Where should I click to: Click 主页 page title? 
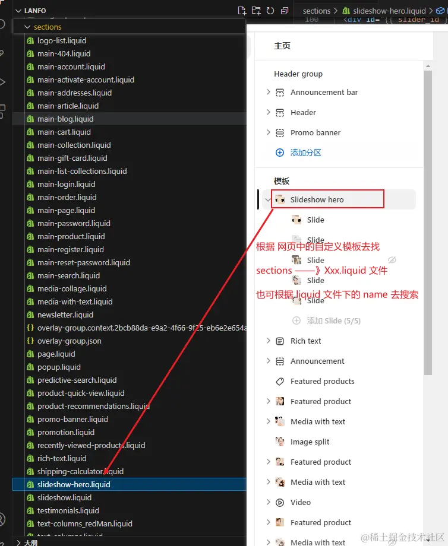(x=282, y=46)
